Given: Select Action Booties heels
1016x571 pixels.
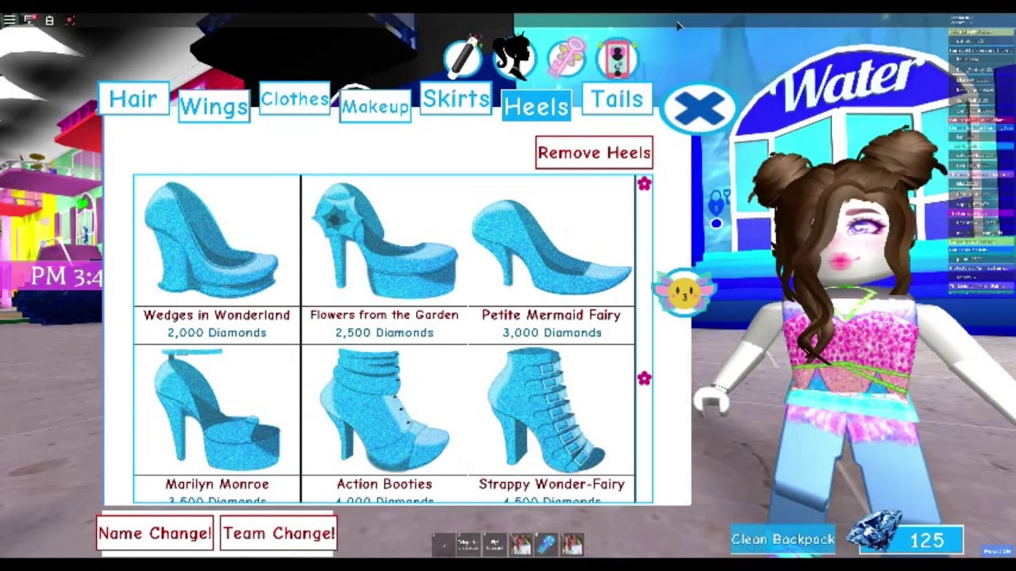Looking at the screenshot, I should pyautogui.click(x=384, y=423).
